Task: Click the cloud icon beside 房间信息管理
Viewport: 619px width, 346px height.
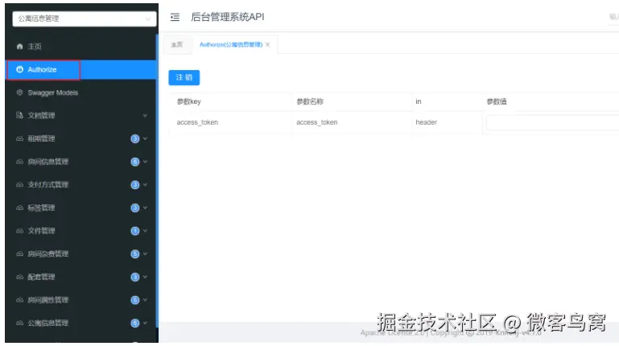Action: [x=20, y=162]
